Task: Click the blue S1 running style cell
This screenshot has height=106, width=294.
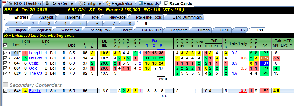Action: (x=264, y=63)
